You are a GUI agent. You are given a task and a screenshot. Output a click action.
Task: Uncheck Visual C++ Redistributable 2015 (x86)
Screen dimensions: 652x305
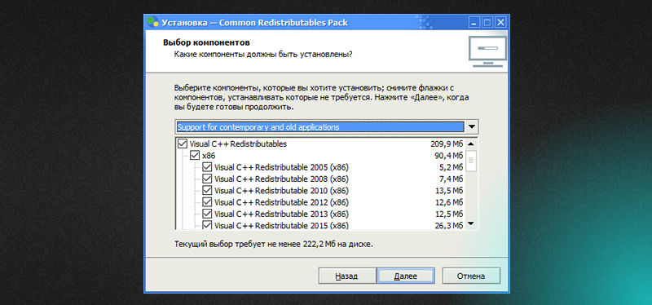[207, 225]
